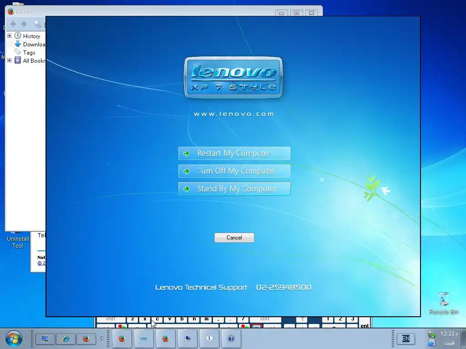Click the Tags label icon in Library
Viewport: 466px width, 349px height.
click(18, 52)
